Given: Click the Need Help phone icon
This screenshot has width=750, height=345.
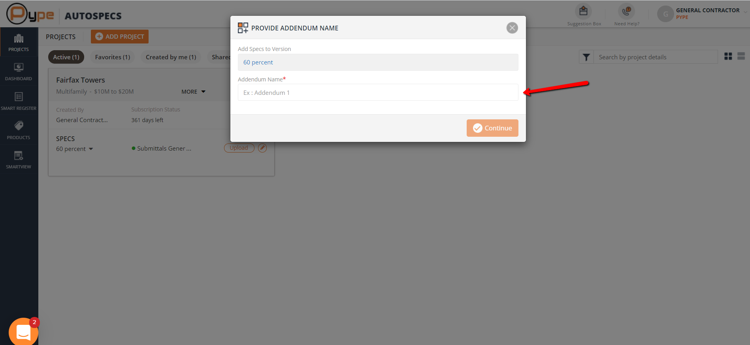Looking at the screenshot, I should click(x=626, y=11).
